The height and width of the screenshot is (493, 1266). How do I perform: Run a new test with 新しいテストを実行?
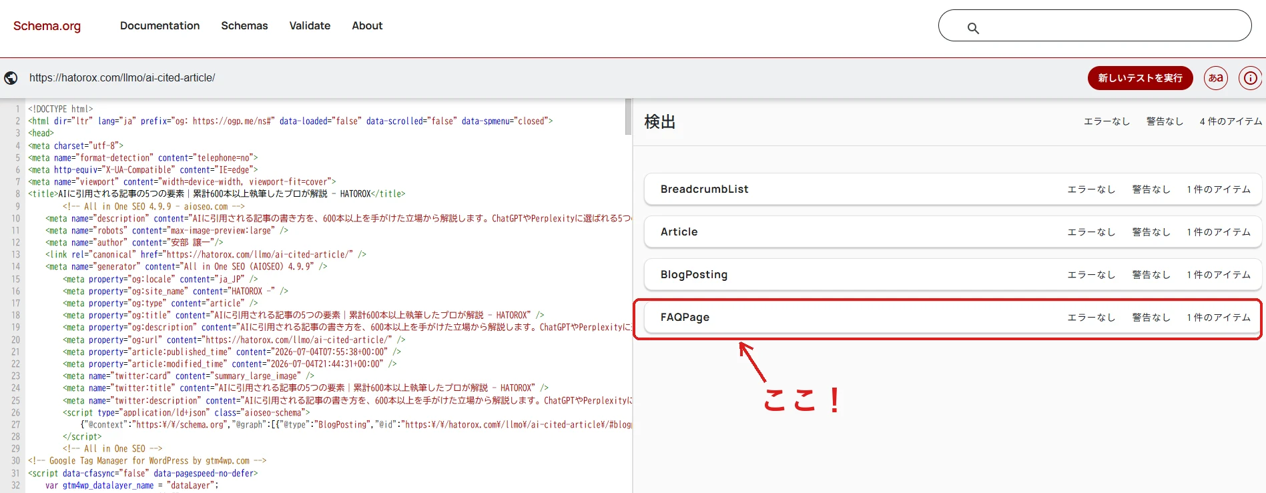[x=1140, y=78]
